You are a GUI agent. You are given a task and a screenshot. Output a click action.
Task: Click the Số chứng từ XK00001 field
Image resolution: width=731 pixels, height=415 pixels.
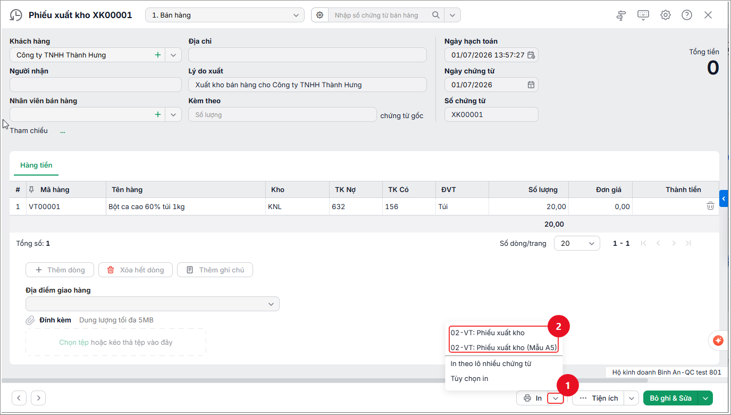pyautogui.click(x=491, y=114)
